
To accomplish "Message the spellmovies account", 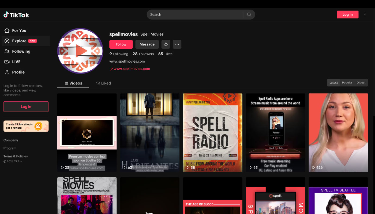I will pyautogui.click(x=147, y=44).
